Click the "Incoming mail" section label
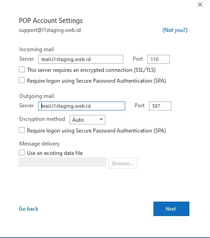The image size is (210, 238). pyautogui.click(x=36, y=49)
